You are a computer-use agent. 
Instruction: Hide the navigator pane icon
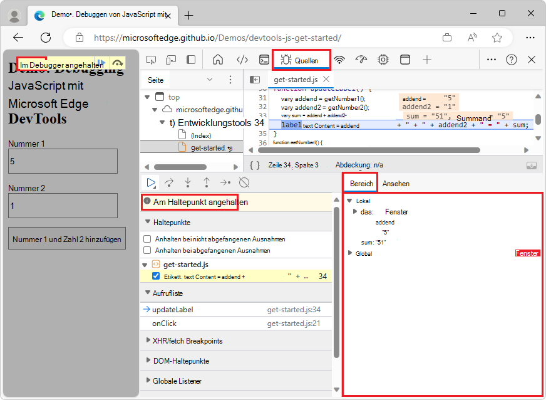point(255,80)
